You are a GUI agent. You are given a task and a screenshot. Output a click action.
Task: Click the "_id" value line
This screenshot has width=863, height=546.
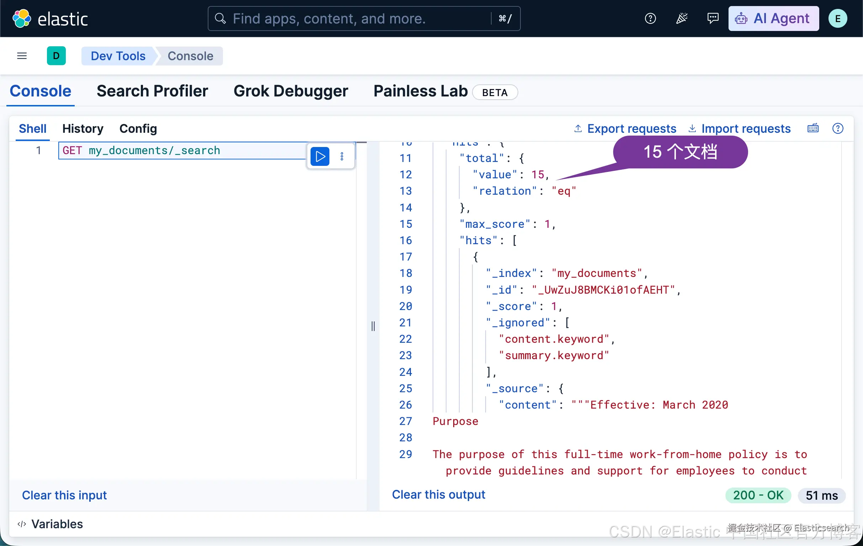[583, 290]
